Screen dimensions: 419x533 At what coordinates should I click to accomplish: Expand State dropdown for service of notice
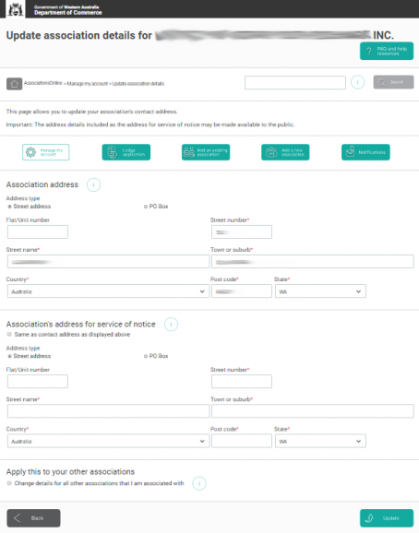320,441
